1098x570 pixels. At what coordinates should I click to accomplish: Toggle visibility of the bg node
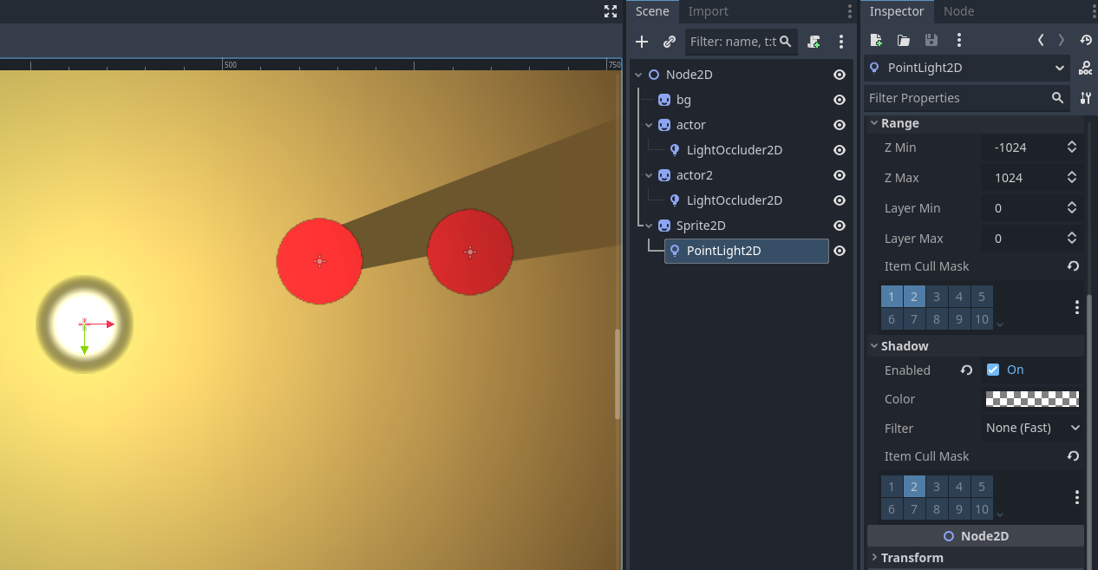839,100
